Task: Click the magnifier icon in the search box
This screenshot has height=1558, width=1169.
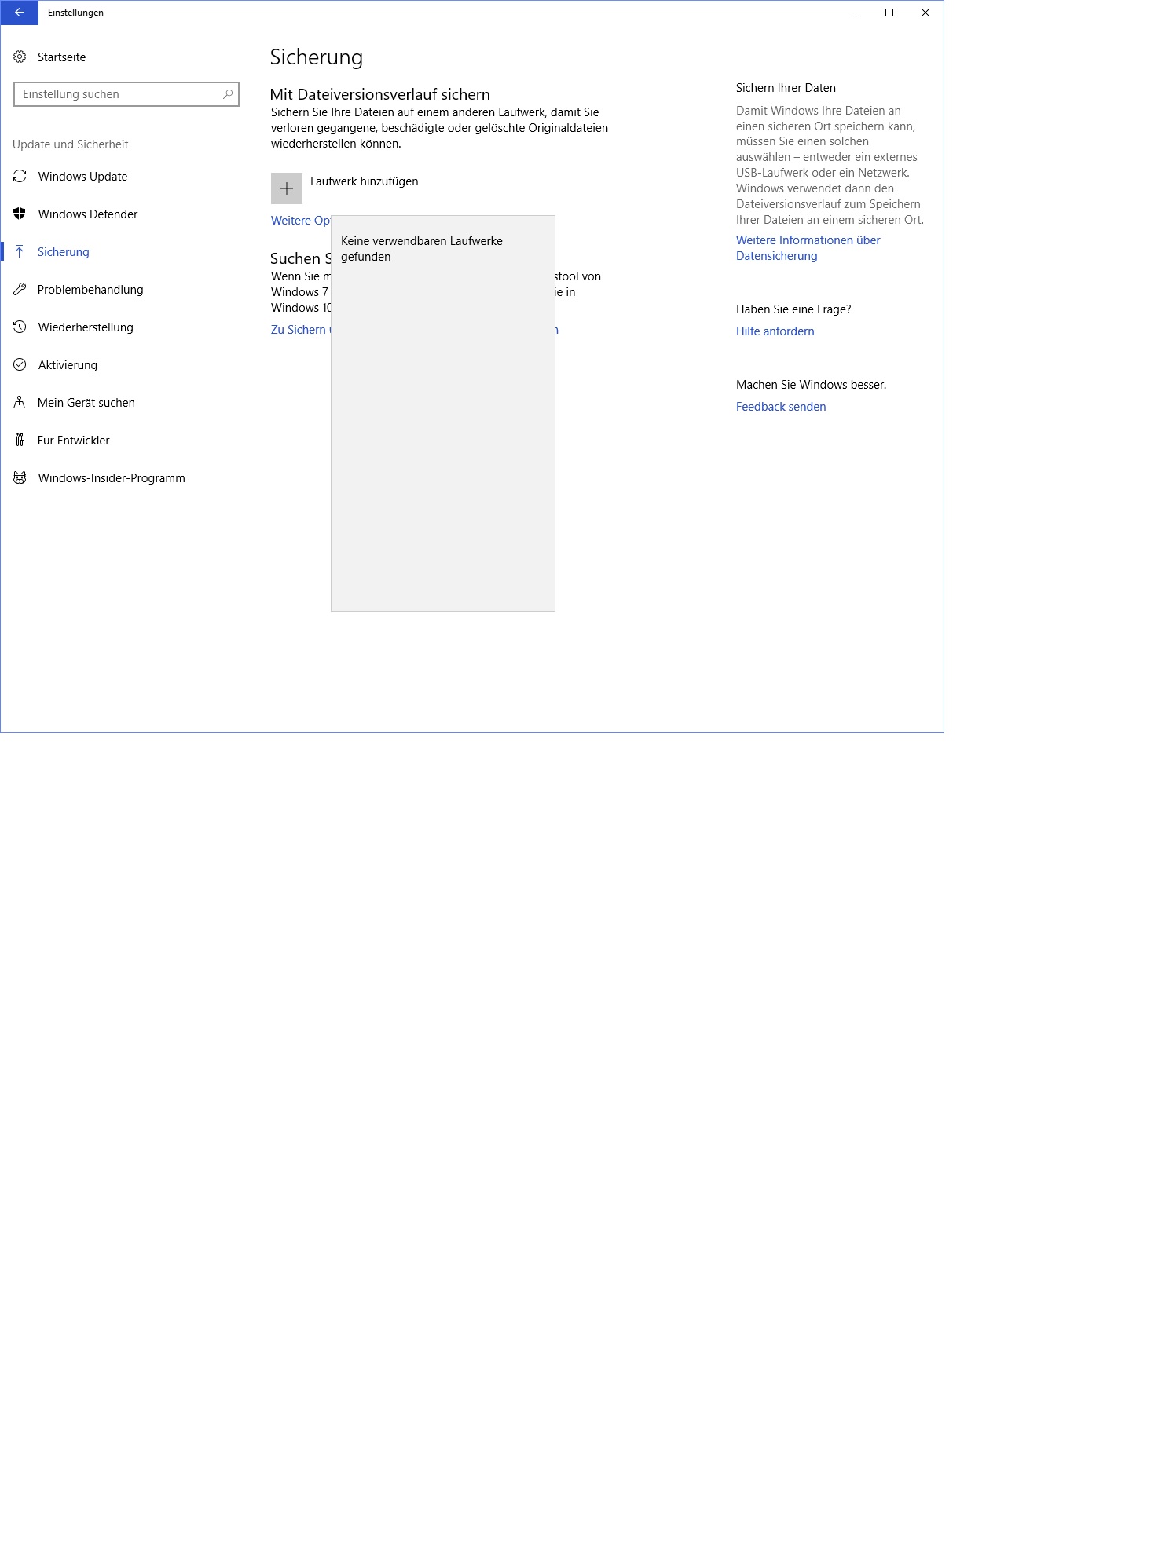Action: 228,94
